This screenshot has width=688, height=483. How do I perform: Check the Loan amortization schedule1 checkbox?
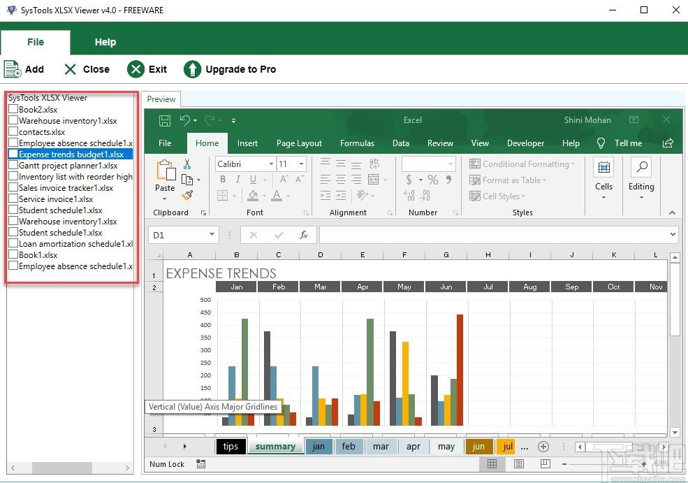13,243
